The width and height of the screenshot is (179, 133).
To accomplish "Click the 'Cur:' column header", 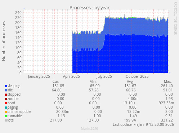I will [56, 81].
